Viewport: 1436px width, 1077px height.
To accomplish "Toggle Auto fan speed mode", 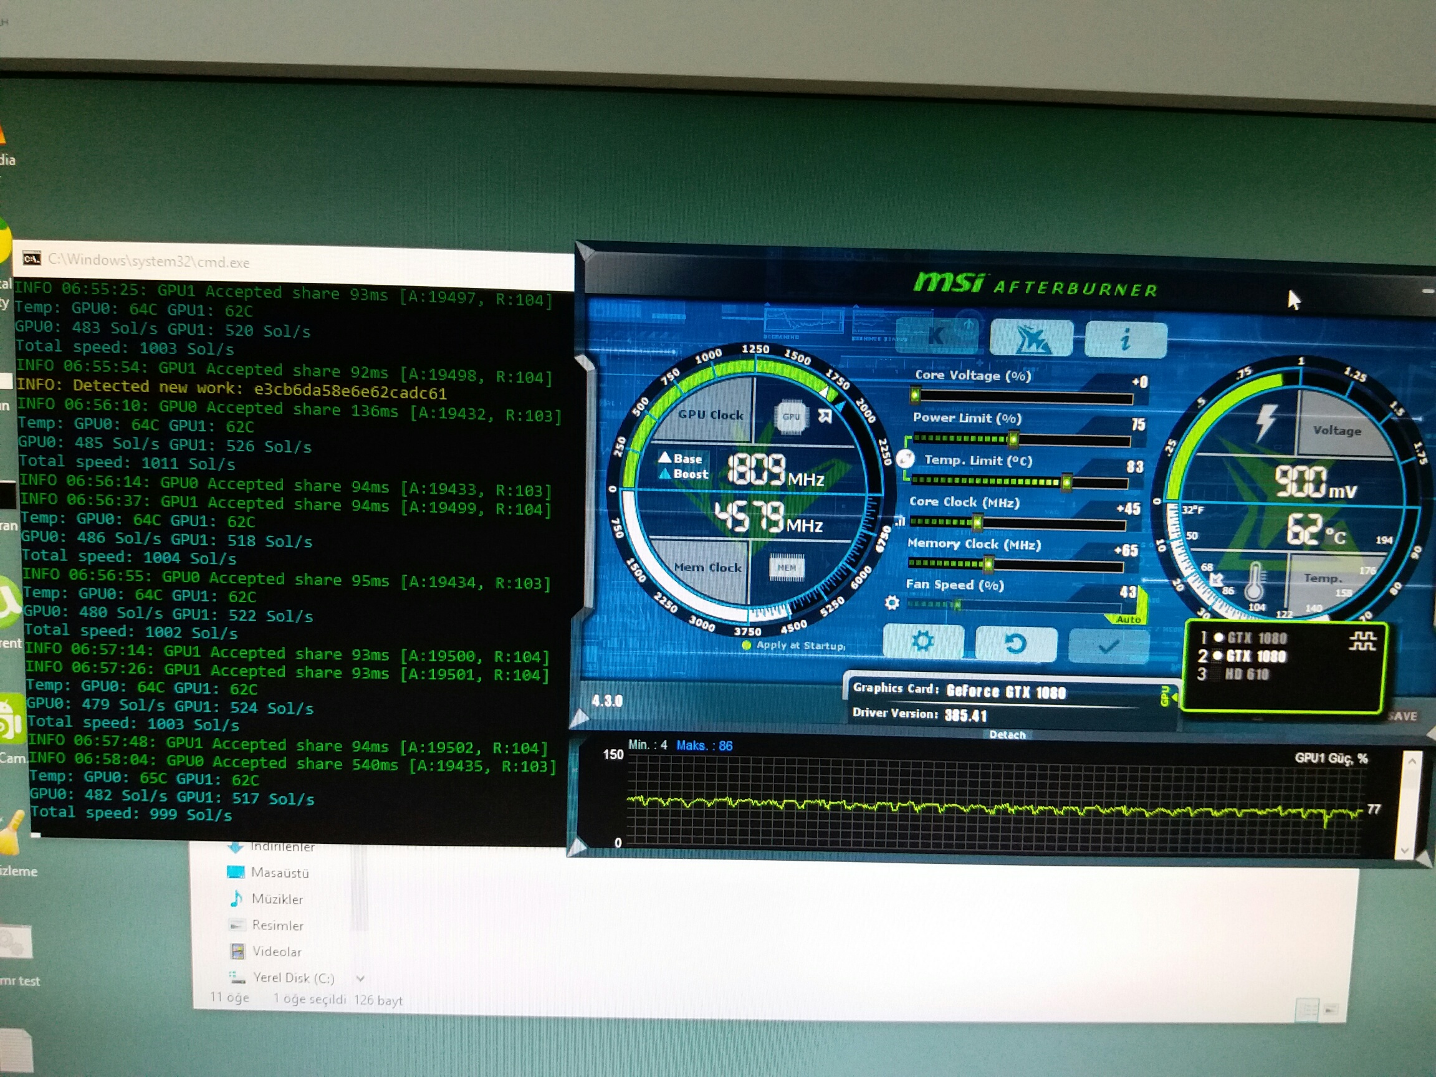I will pyautogui.click(x=1128, y=620).
